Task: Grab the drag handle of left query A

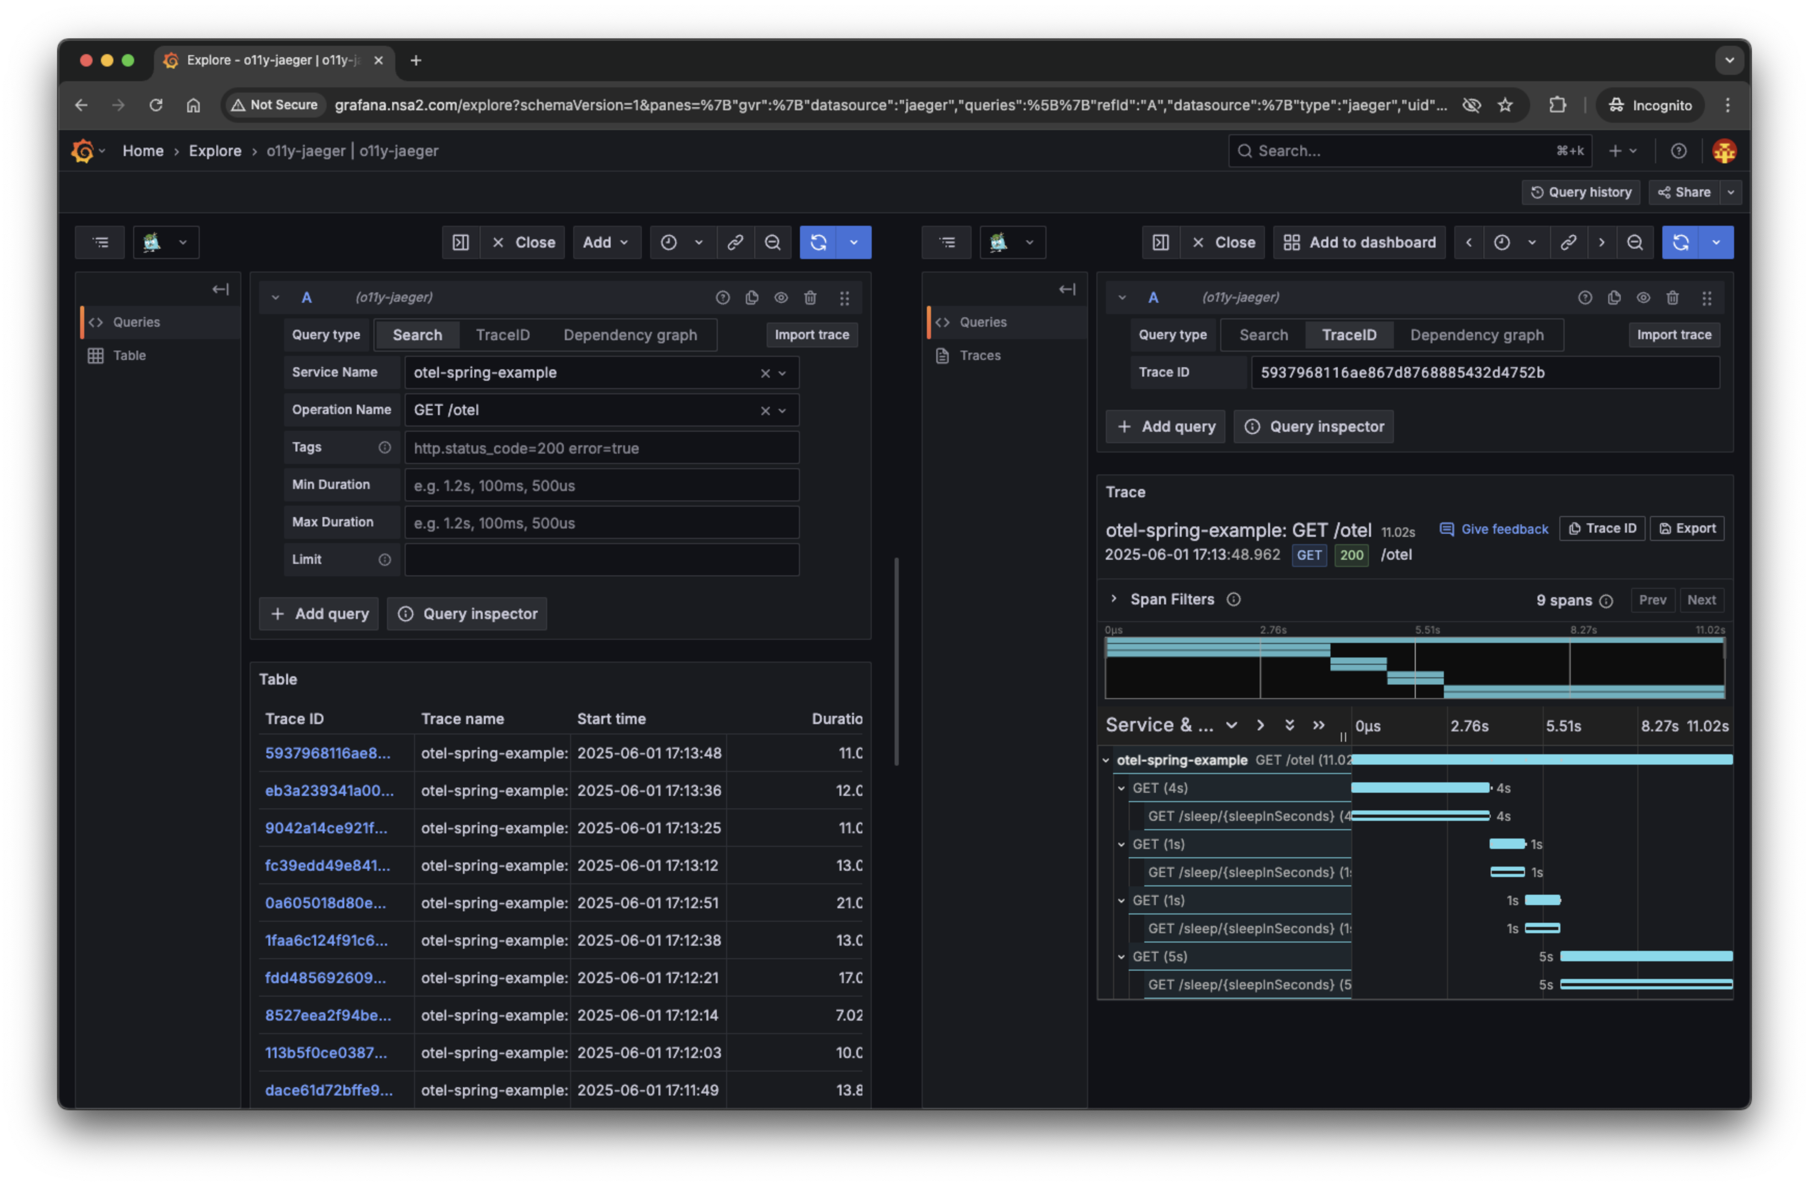Action: point(845,298)
